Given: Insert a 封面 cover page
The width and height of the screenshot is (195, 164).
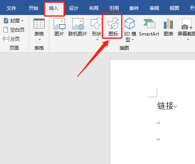Looking at the screenshot, I should tap(12, 21).
